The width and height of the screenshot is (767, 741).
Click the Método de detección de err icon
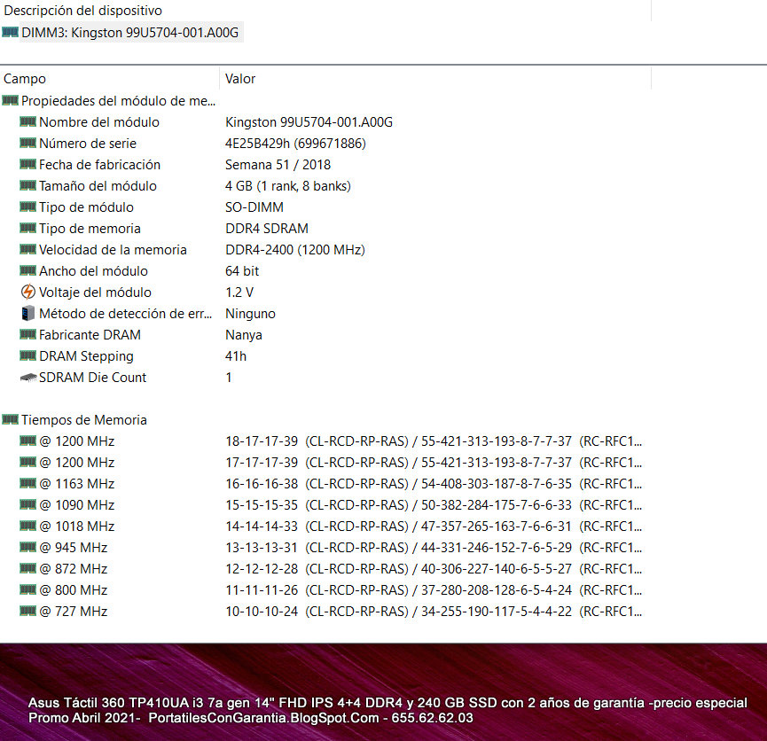(27, 313)
